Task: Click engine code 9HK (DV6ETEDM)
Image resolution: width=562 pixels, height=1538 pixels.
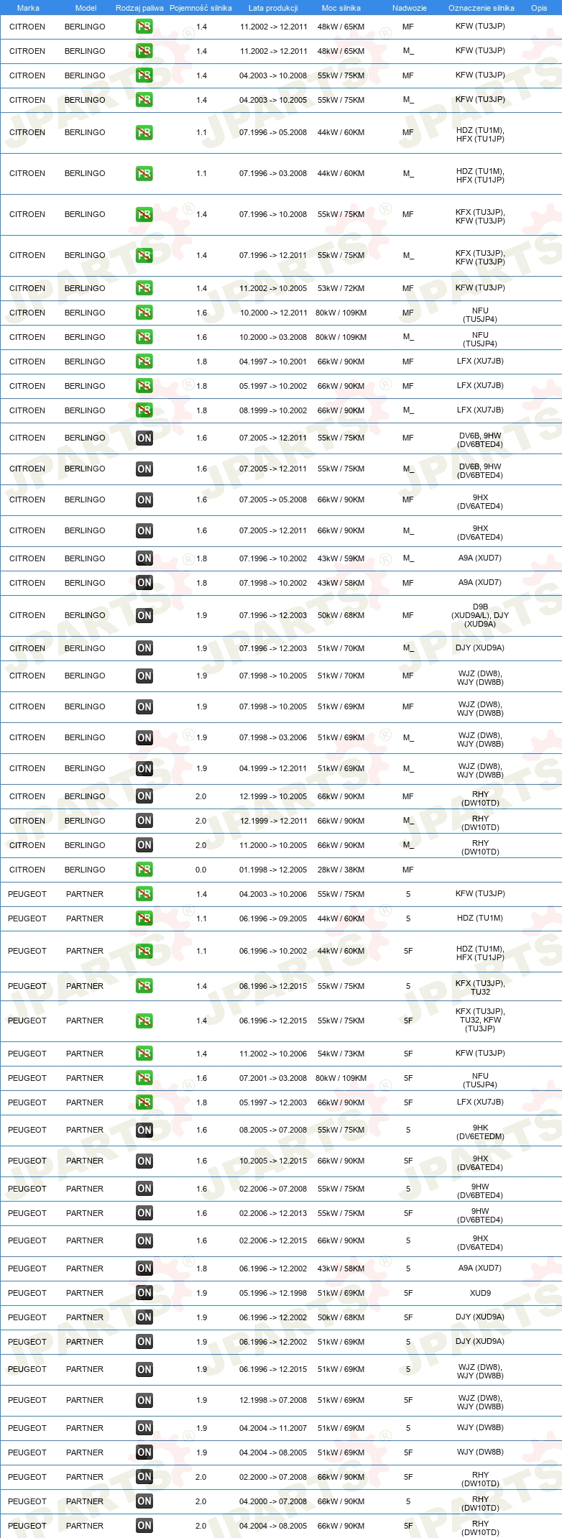Action: click(x=480, y=1132)
